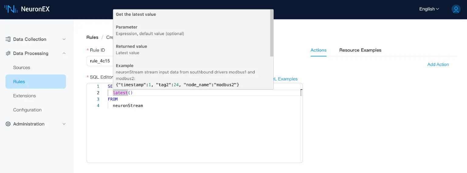Click the Rule ID input field
Viewport: 467px width, 173px height.
point(99,61)
